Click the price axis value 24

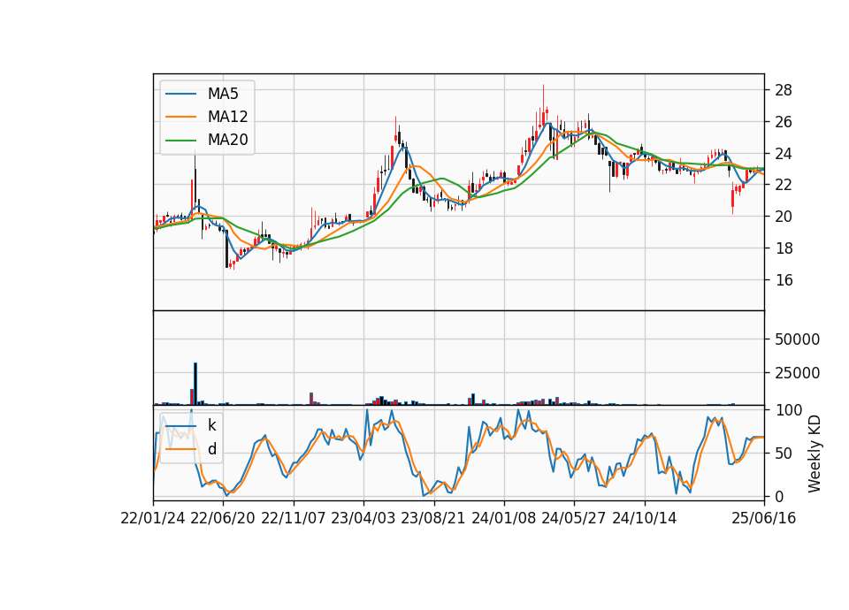[x=784, y=154]
